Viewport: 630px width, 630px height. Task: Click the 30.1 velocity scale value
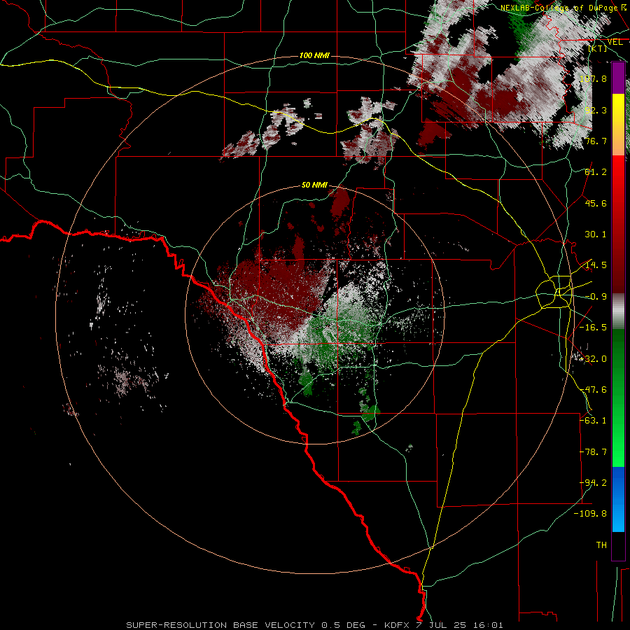click(596, 234)
